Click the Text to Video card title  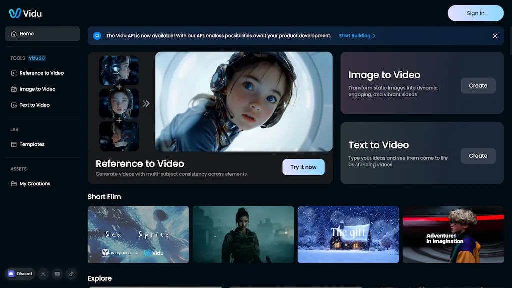379,145
